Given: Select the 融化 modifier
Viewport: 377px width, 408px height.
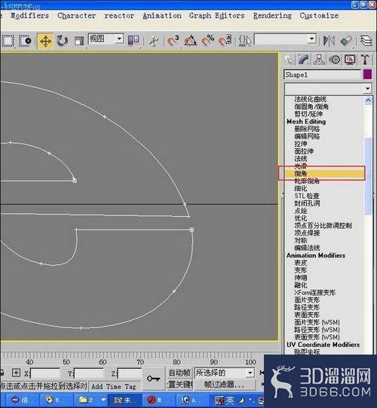Looking at the screenshot, I should point(301,285).
